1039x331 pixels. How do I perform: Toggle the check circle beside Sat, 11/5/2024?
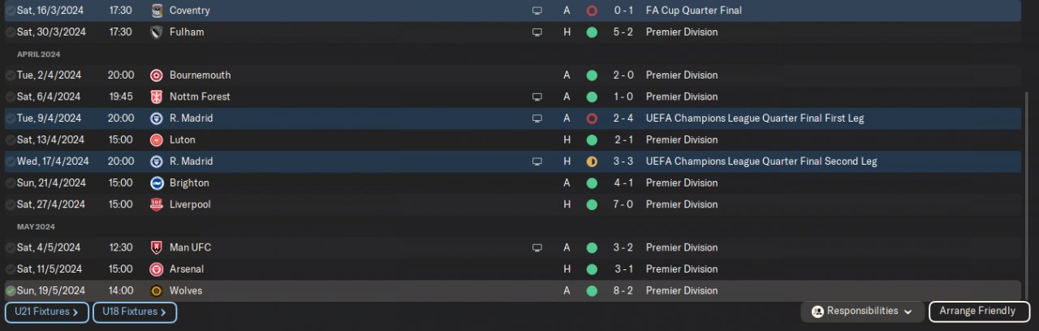(x=10, y=269)
